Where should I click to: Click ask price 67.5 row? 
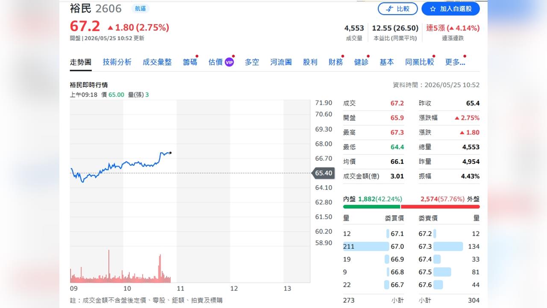(449, 272)
